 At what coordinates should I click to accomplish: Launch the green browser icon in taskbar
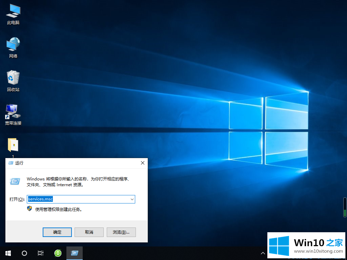click(58, 253)
